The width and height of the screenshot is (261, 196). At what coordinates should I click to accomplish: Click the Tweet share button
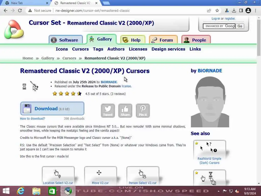[108, 111]
